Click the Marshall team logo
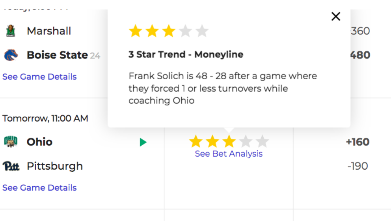The width and height of the screenshot is (391, 221). tap(11, 31)
